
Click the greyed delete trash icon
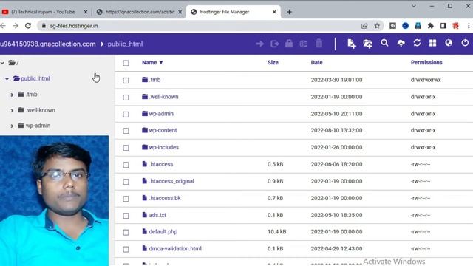[319, 44]
